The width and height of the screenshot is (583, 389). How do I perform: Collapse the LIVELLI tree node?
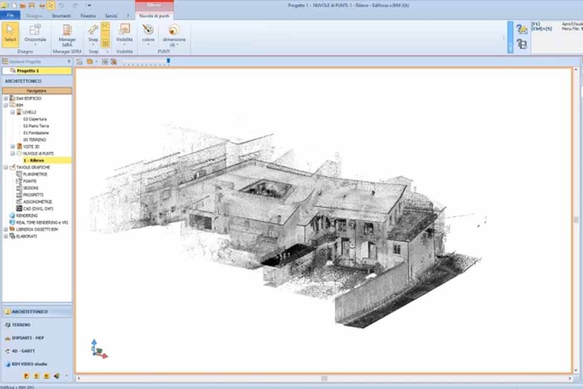coord(13,112)
